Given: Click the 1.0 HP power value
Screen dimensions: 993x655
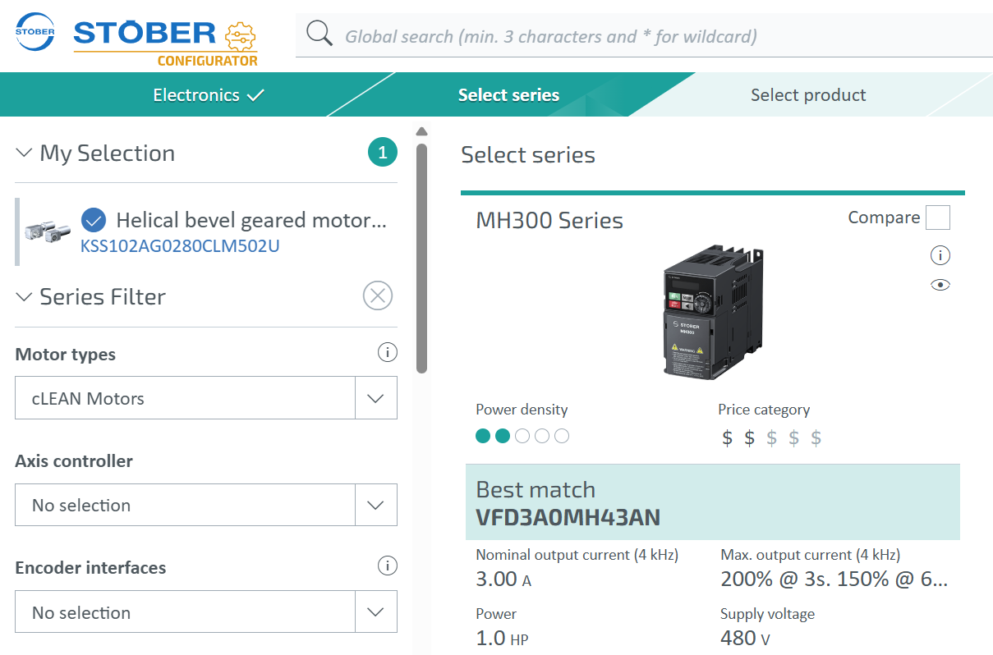Looking at the screenshot, I should click(x=503, y=638).
